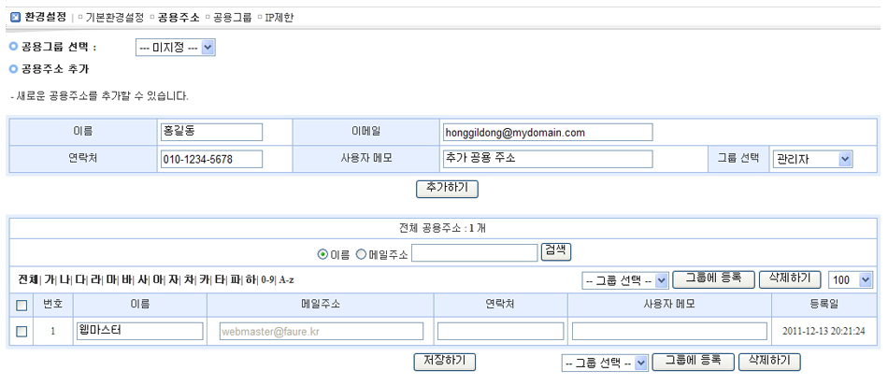Viewport: 888px width, 385px height.
Task: Click the search keyword text field
Action: pyautogui.click(x=475, y=252)
